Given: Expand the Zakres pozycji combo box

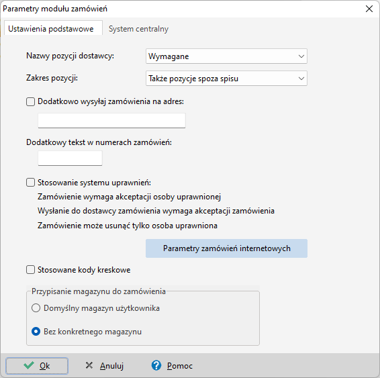Looking at the screenshot, I should 226,79.
